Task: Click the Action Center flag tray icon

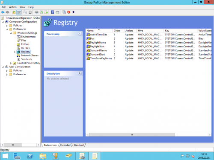Action: [182, 156]
